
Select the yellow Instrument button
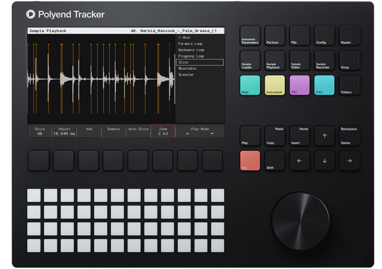click(x=275, y=85)
